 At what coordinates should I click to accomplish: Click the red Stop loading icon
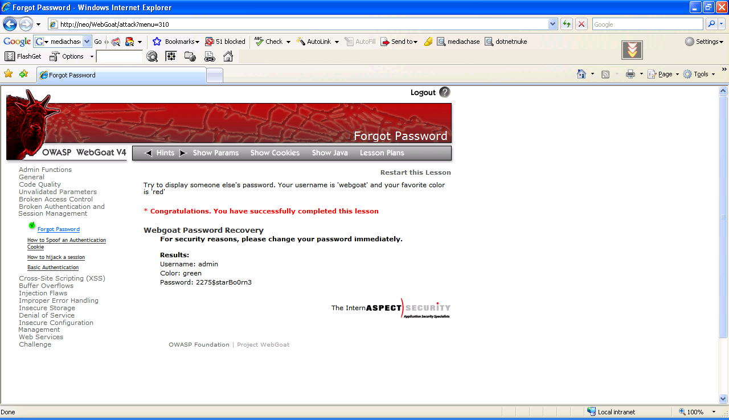[581, 24]
